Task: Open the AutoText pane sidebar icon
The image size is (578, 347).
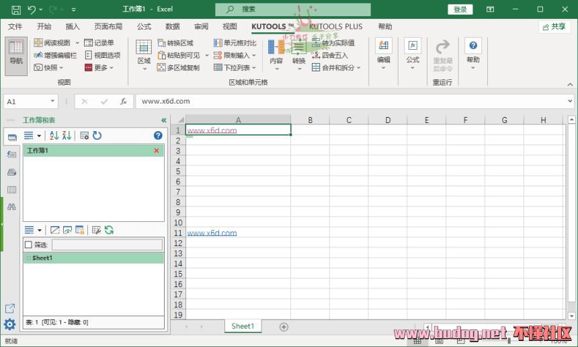Action: (11, 155)
